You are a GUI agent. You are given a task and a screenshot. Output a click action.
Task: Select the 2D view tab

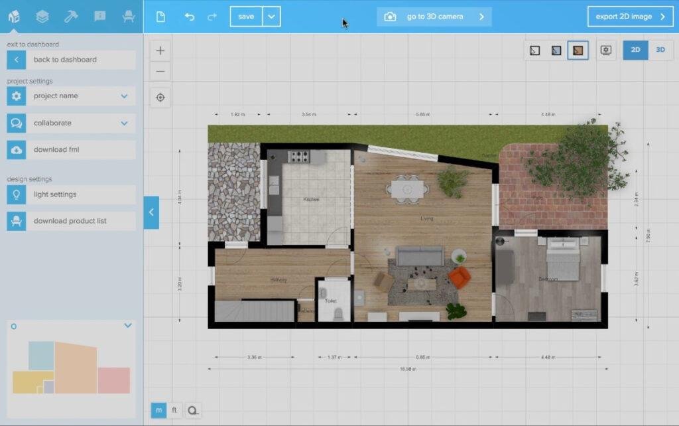(x=635, y=50)
